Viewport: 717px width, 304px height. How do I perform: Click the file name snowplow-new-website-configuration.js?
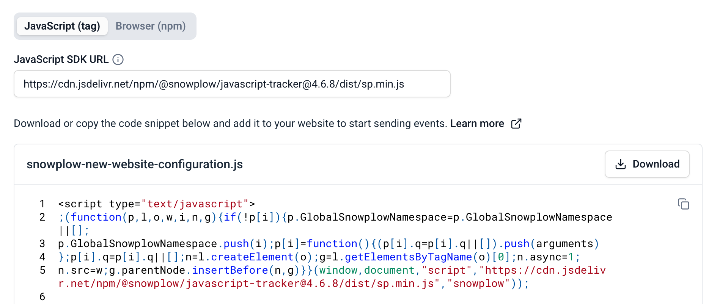pyautogui.click(x=135, y=164)
